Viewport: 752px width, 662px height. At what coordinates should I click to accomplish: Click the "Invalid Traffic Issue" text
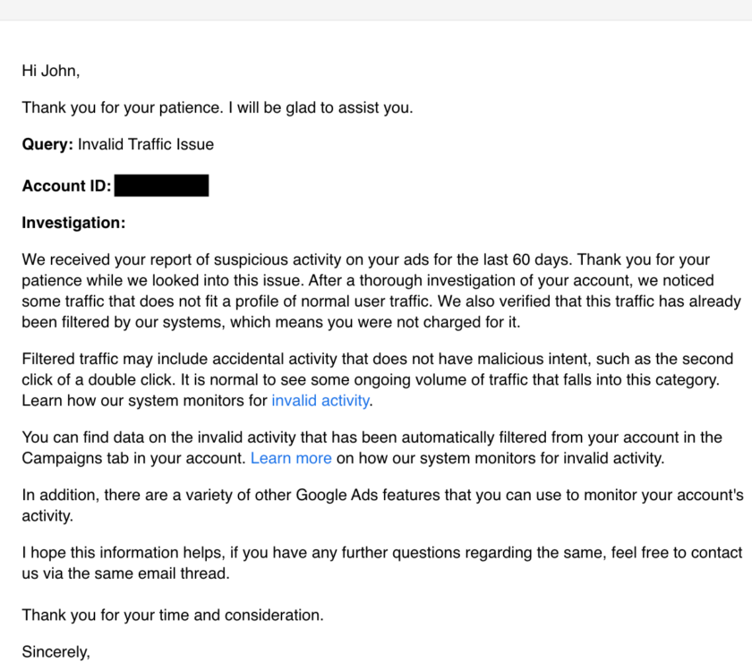pyautogui.click(x=146, y=144)
